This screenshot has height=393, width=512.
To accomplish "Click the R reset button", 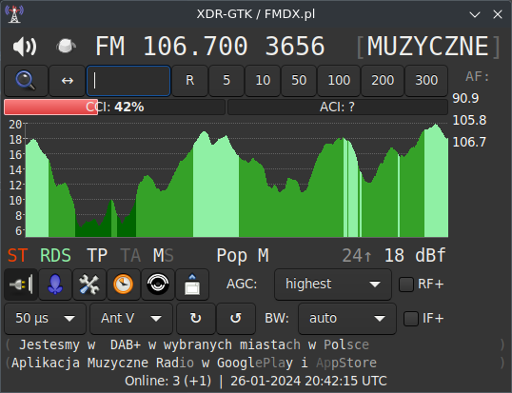I will coord(189,81).
